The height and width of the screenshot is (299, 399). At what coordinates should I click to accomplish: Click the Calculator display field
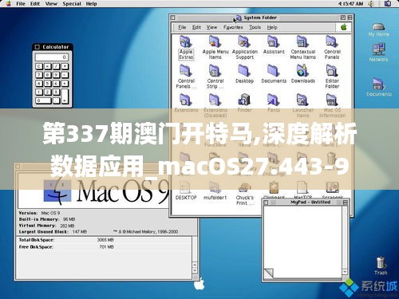point(52,57)
